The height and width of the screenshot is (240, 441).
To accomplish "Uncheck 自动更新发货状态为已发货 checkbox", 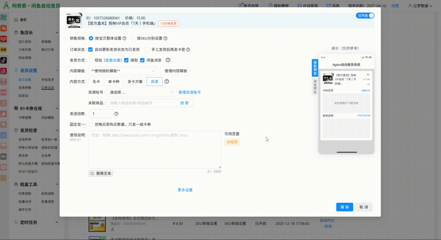I will [90, 49].
